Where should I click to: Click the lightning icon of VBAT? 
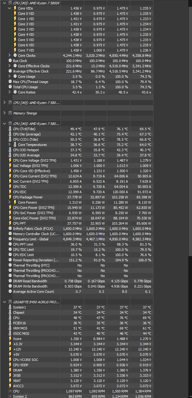point(10,381)
